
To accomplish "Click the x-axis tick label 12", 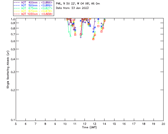I will [x=85, y=124].
